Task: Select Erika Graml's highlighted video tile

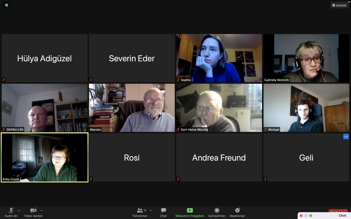Action: click(44, 157)
